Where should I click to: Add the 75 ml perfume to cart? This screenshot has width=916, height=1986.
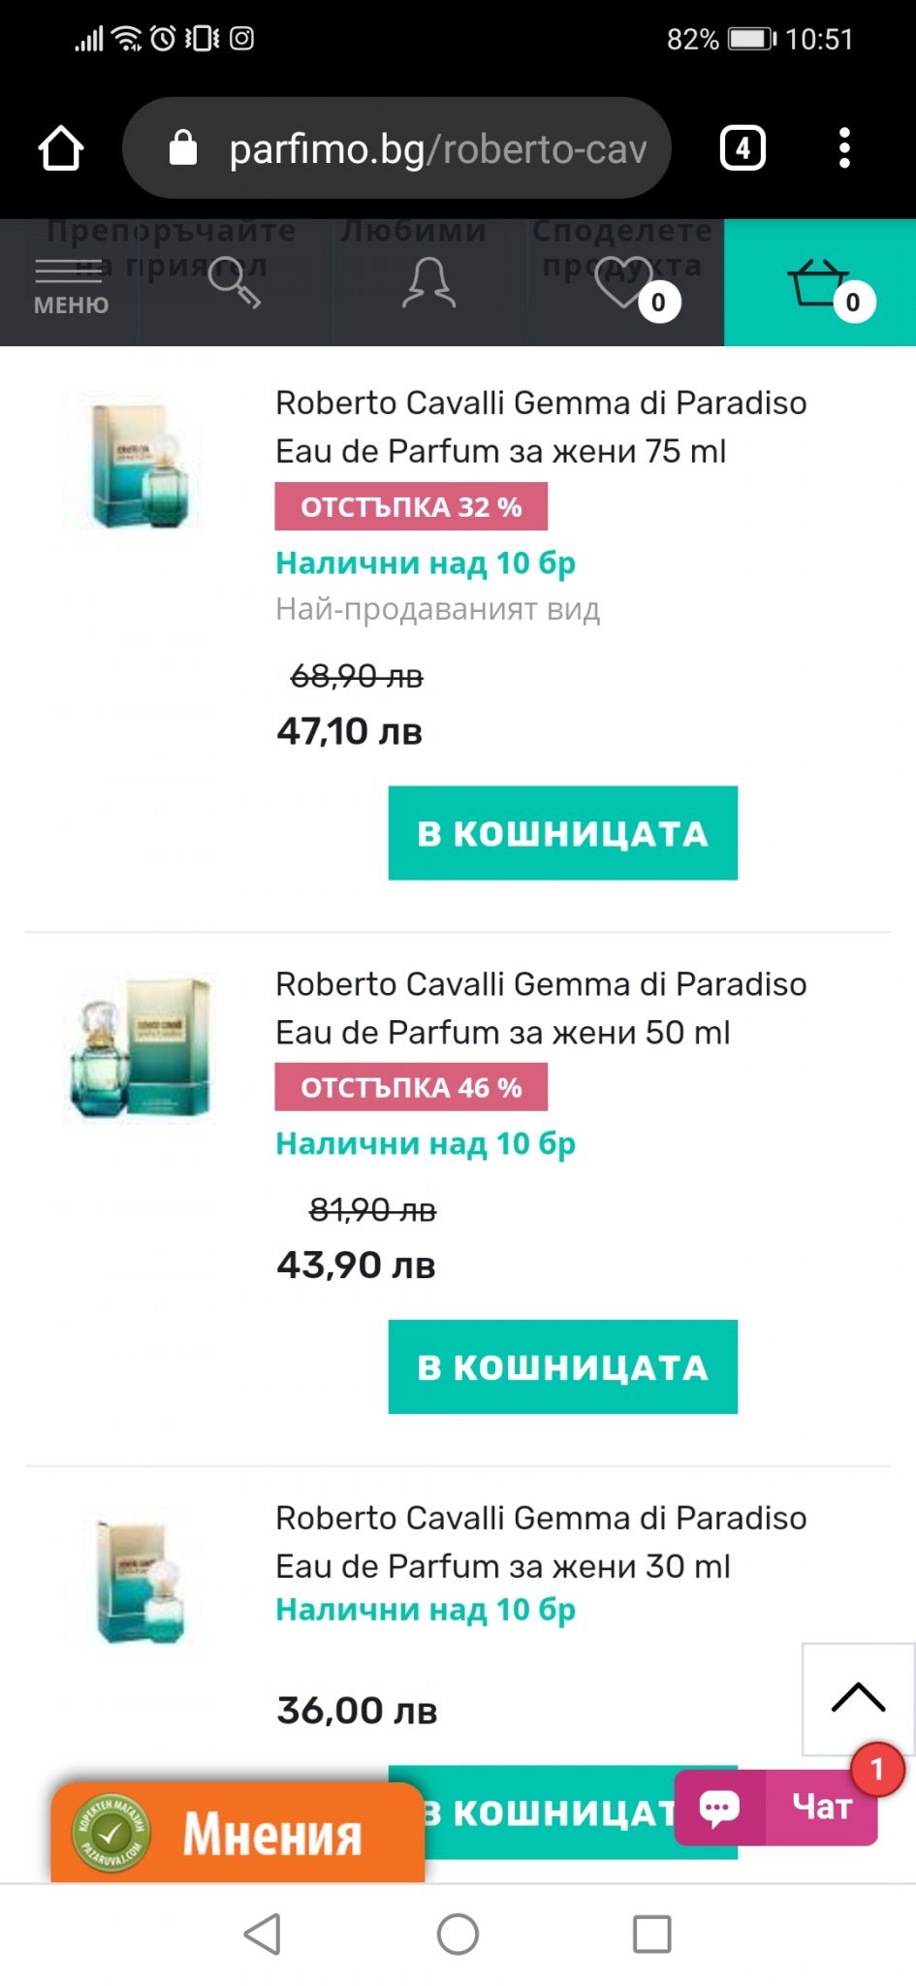562,833
